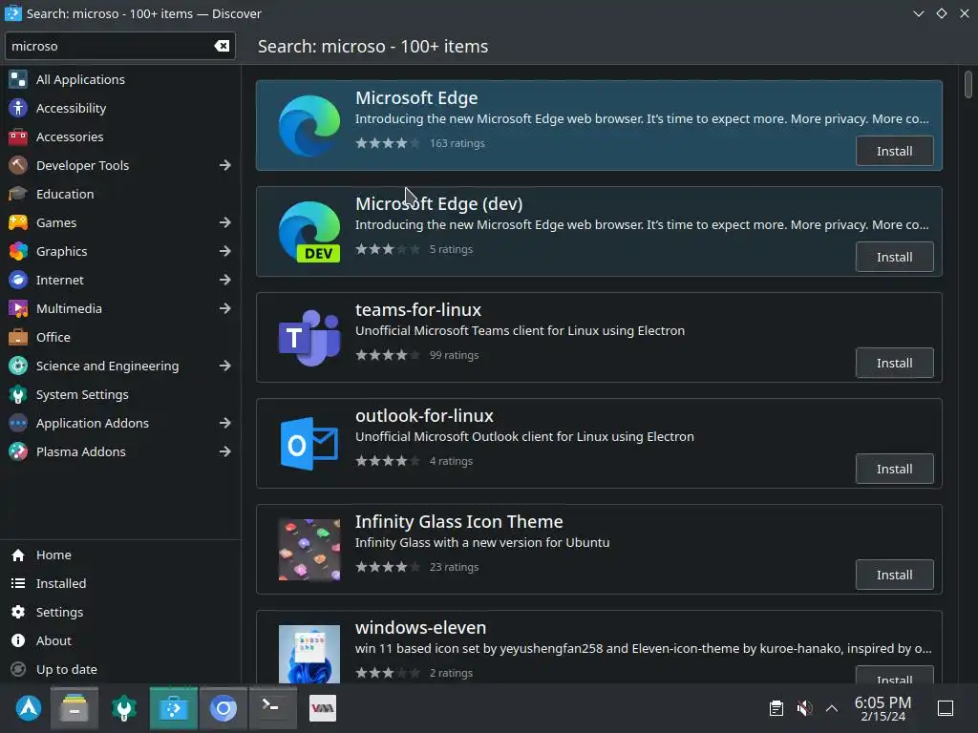The image size is (978, 733).
Task: Install Microsoft Edge
Action: pos(894,151)
